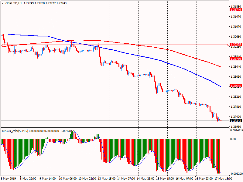Viewport: 243px width, 182px height.
Task: Click the 16 May 07:00 time label
Action: pos(184,179)
